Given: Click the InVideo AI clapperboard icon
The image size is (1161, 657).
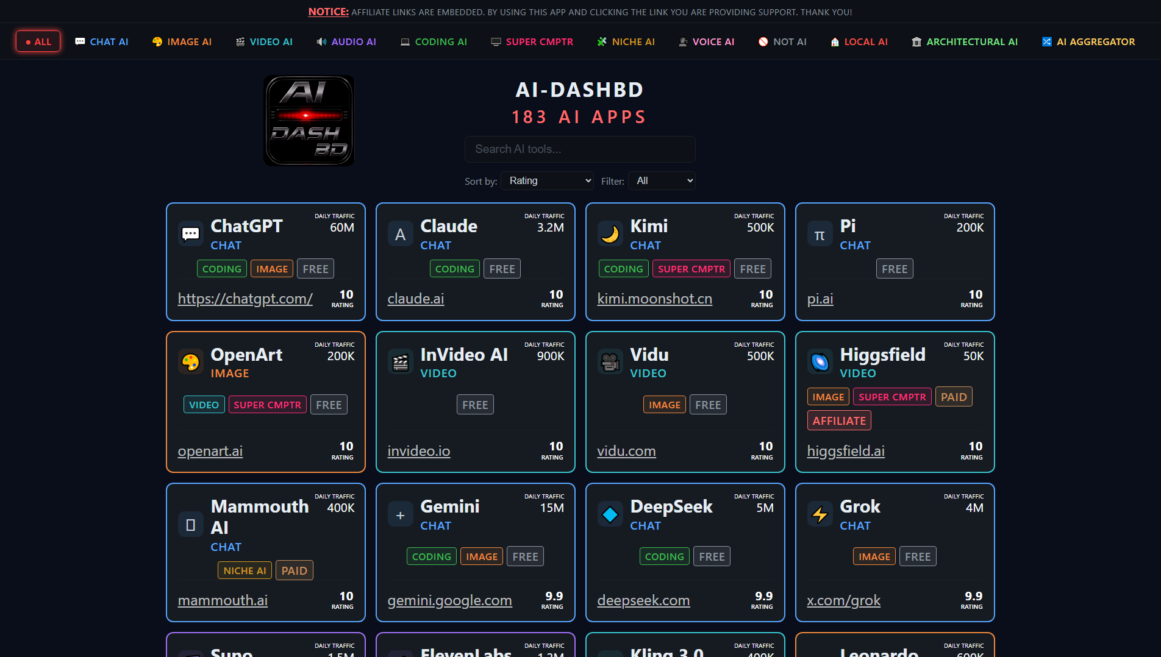Looking at the screenshot, I should 401,362.
